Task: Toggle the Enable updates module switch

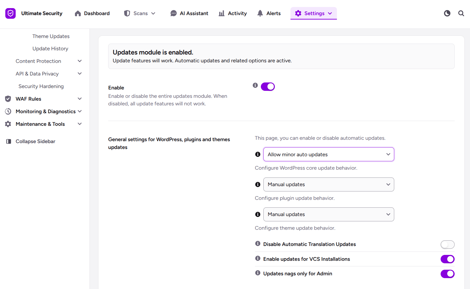Action: click(x=268, y=87)
